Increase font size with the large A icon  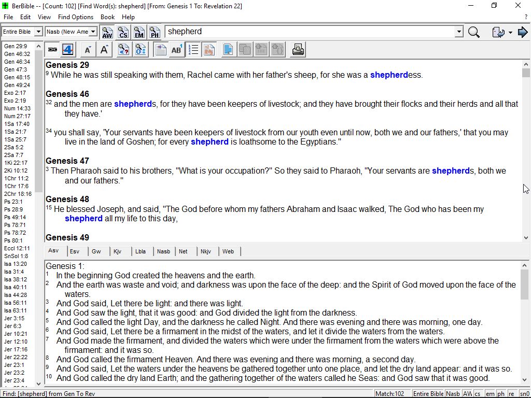(104, 50)
